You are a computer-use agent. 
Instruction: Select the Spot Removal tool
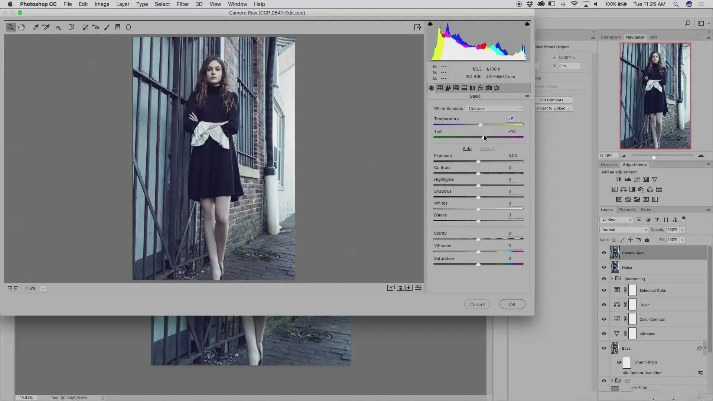point(85,27)
